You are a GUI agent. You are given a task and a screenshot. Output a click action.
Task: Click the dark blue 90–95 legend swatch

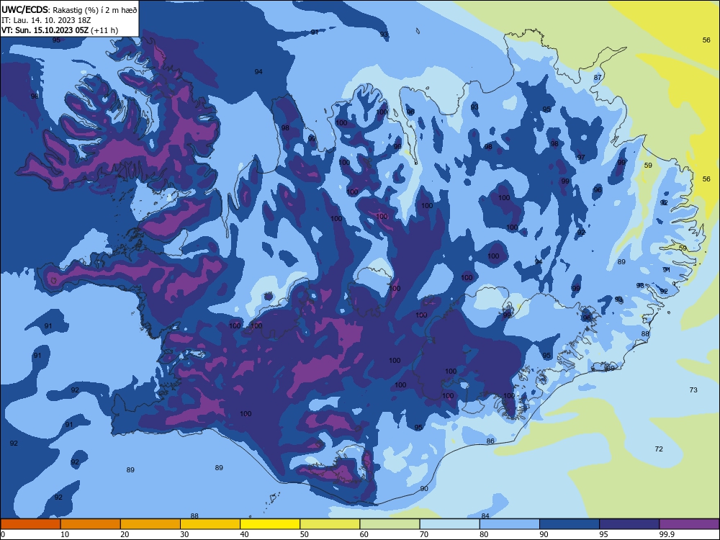tap(570, 524)
